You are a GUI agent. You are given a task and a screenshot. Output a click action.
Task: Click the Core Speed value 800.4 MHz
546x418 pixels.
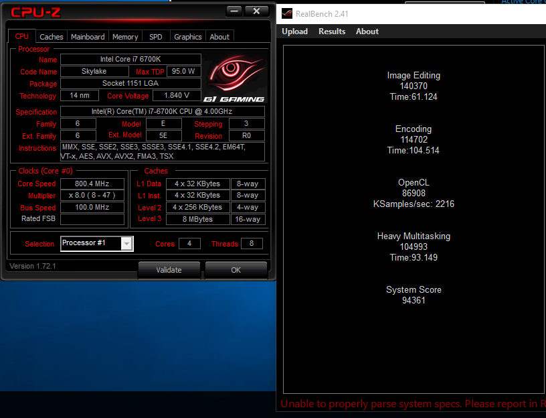[92, 184]
